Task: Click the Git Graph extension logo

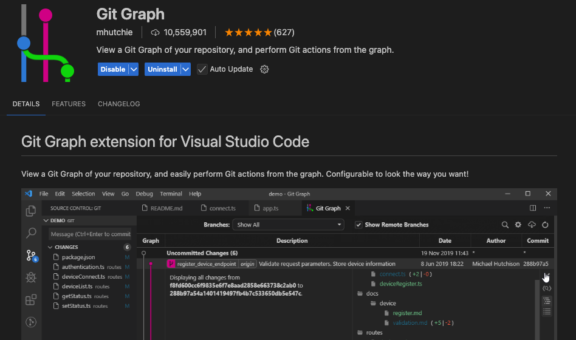Action: point(46,43)
